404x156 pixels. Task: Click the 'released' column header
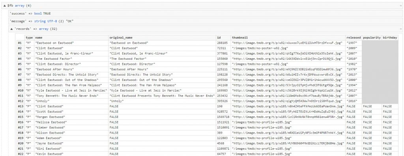click(x=354, y=37)
